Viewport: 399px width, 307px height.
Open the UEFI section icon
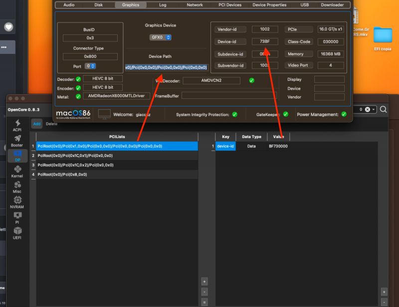pyautogui.click(x=17, y=231)
